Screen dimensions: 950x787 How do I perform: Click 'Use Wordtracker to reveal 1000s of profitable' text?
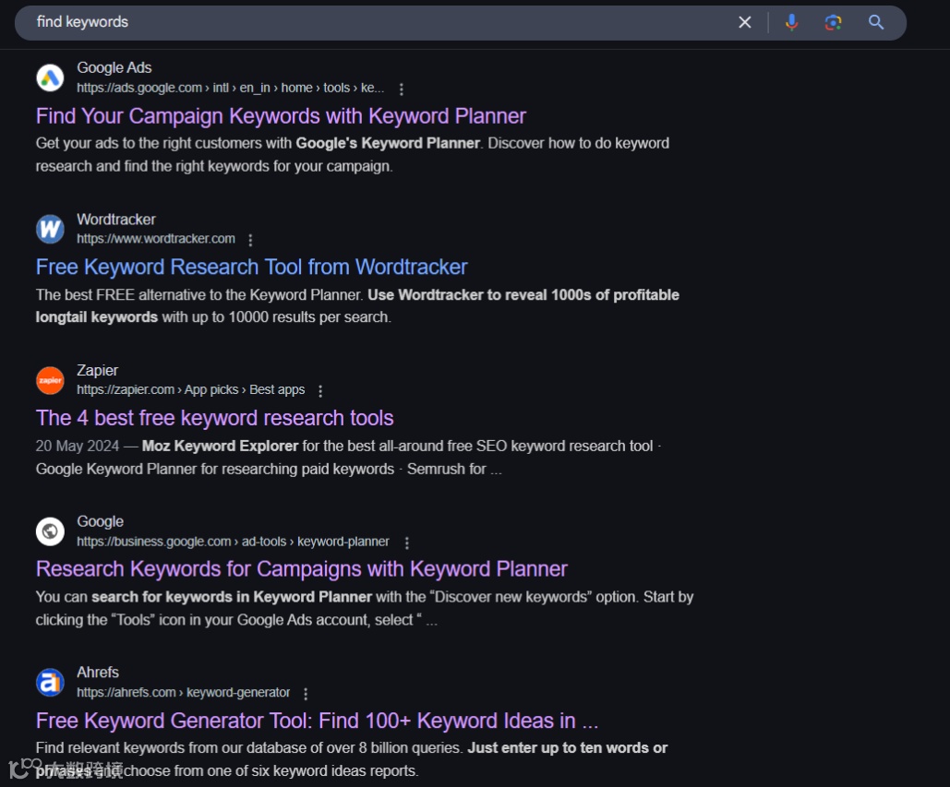tap(523, 295)
